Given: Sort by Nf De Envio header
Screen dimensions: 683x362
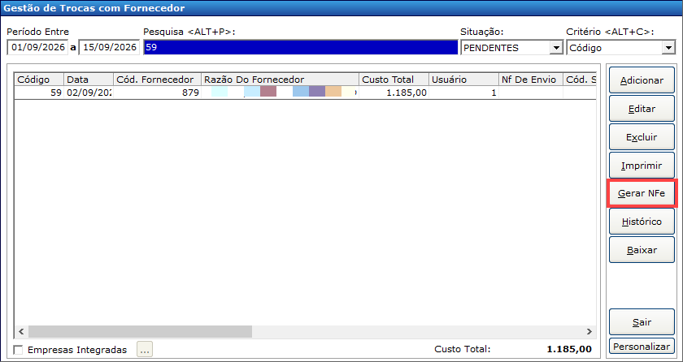Looking at the screenshot, I should click(x=531, y=80).
